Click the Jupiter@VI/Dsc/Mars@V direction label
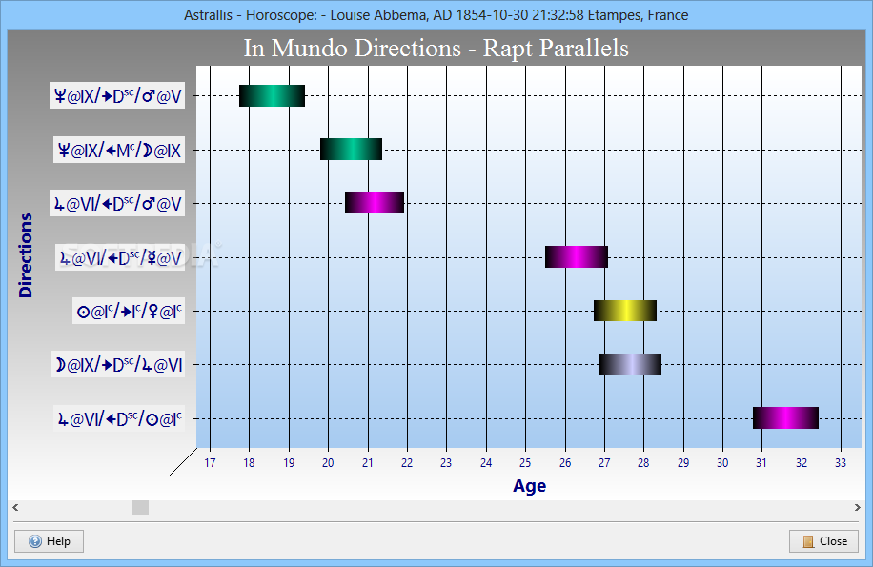873x567 pixels. pyautogui.click(x=117, y=204)
